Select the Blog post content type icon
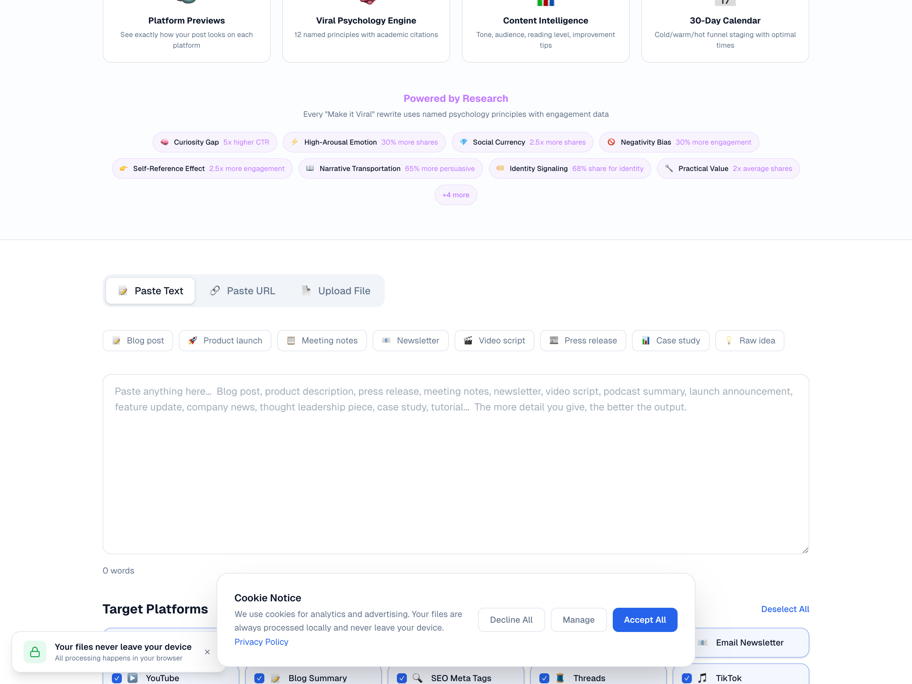 [x=116, y=340]
